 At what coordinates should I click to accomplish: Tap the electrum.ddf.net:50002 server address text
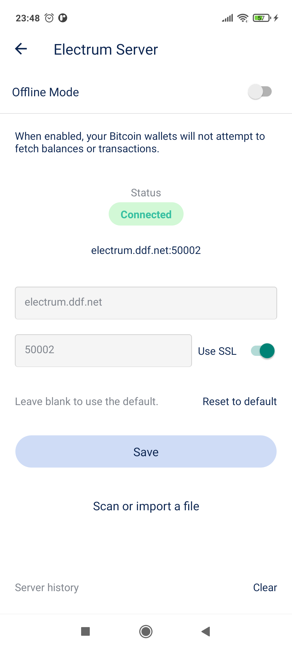(x=146, y=250)
